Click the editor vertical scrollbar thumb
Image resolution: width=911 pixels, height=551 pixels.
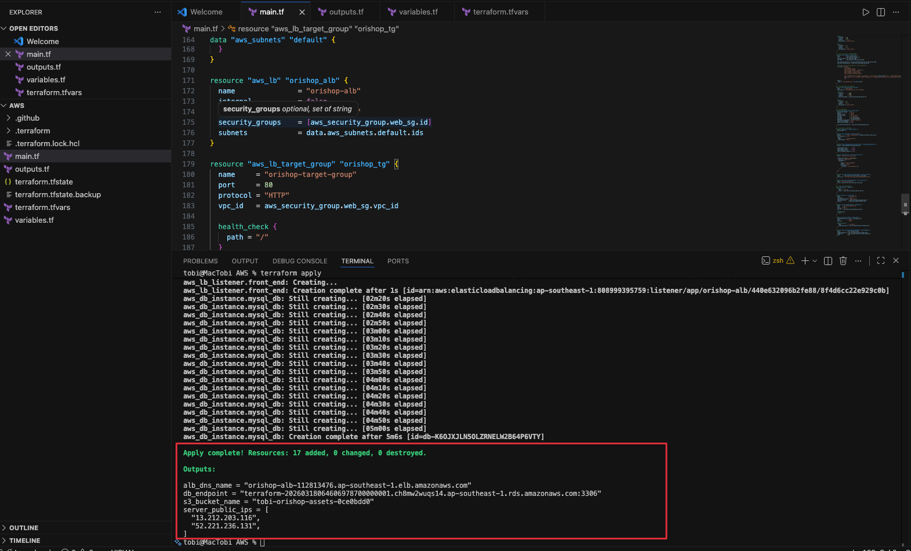[x=905, y=204]
